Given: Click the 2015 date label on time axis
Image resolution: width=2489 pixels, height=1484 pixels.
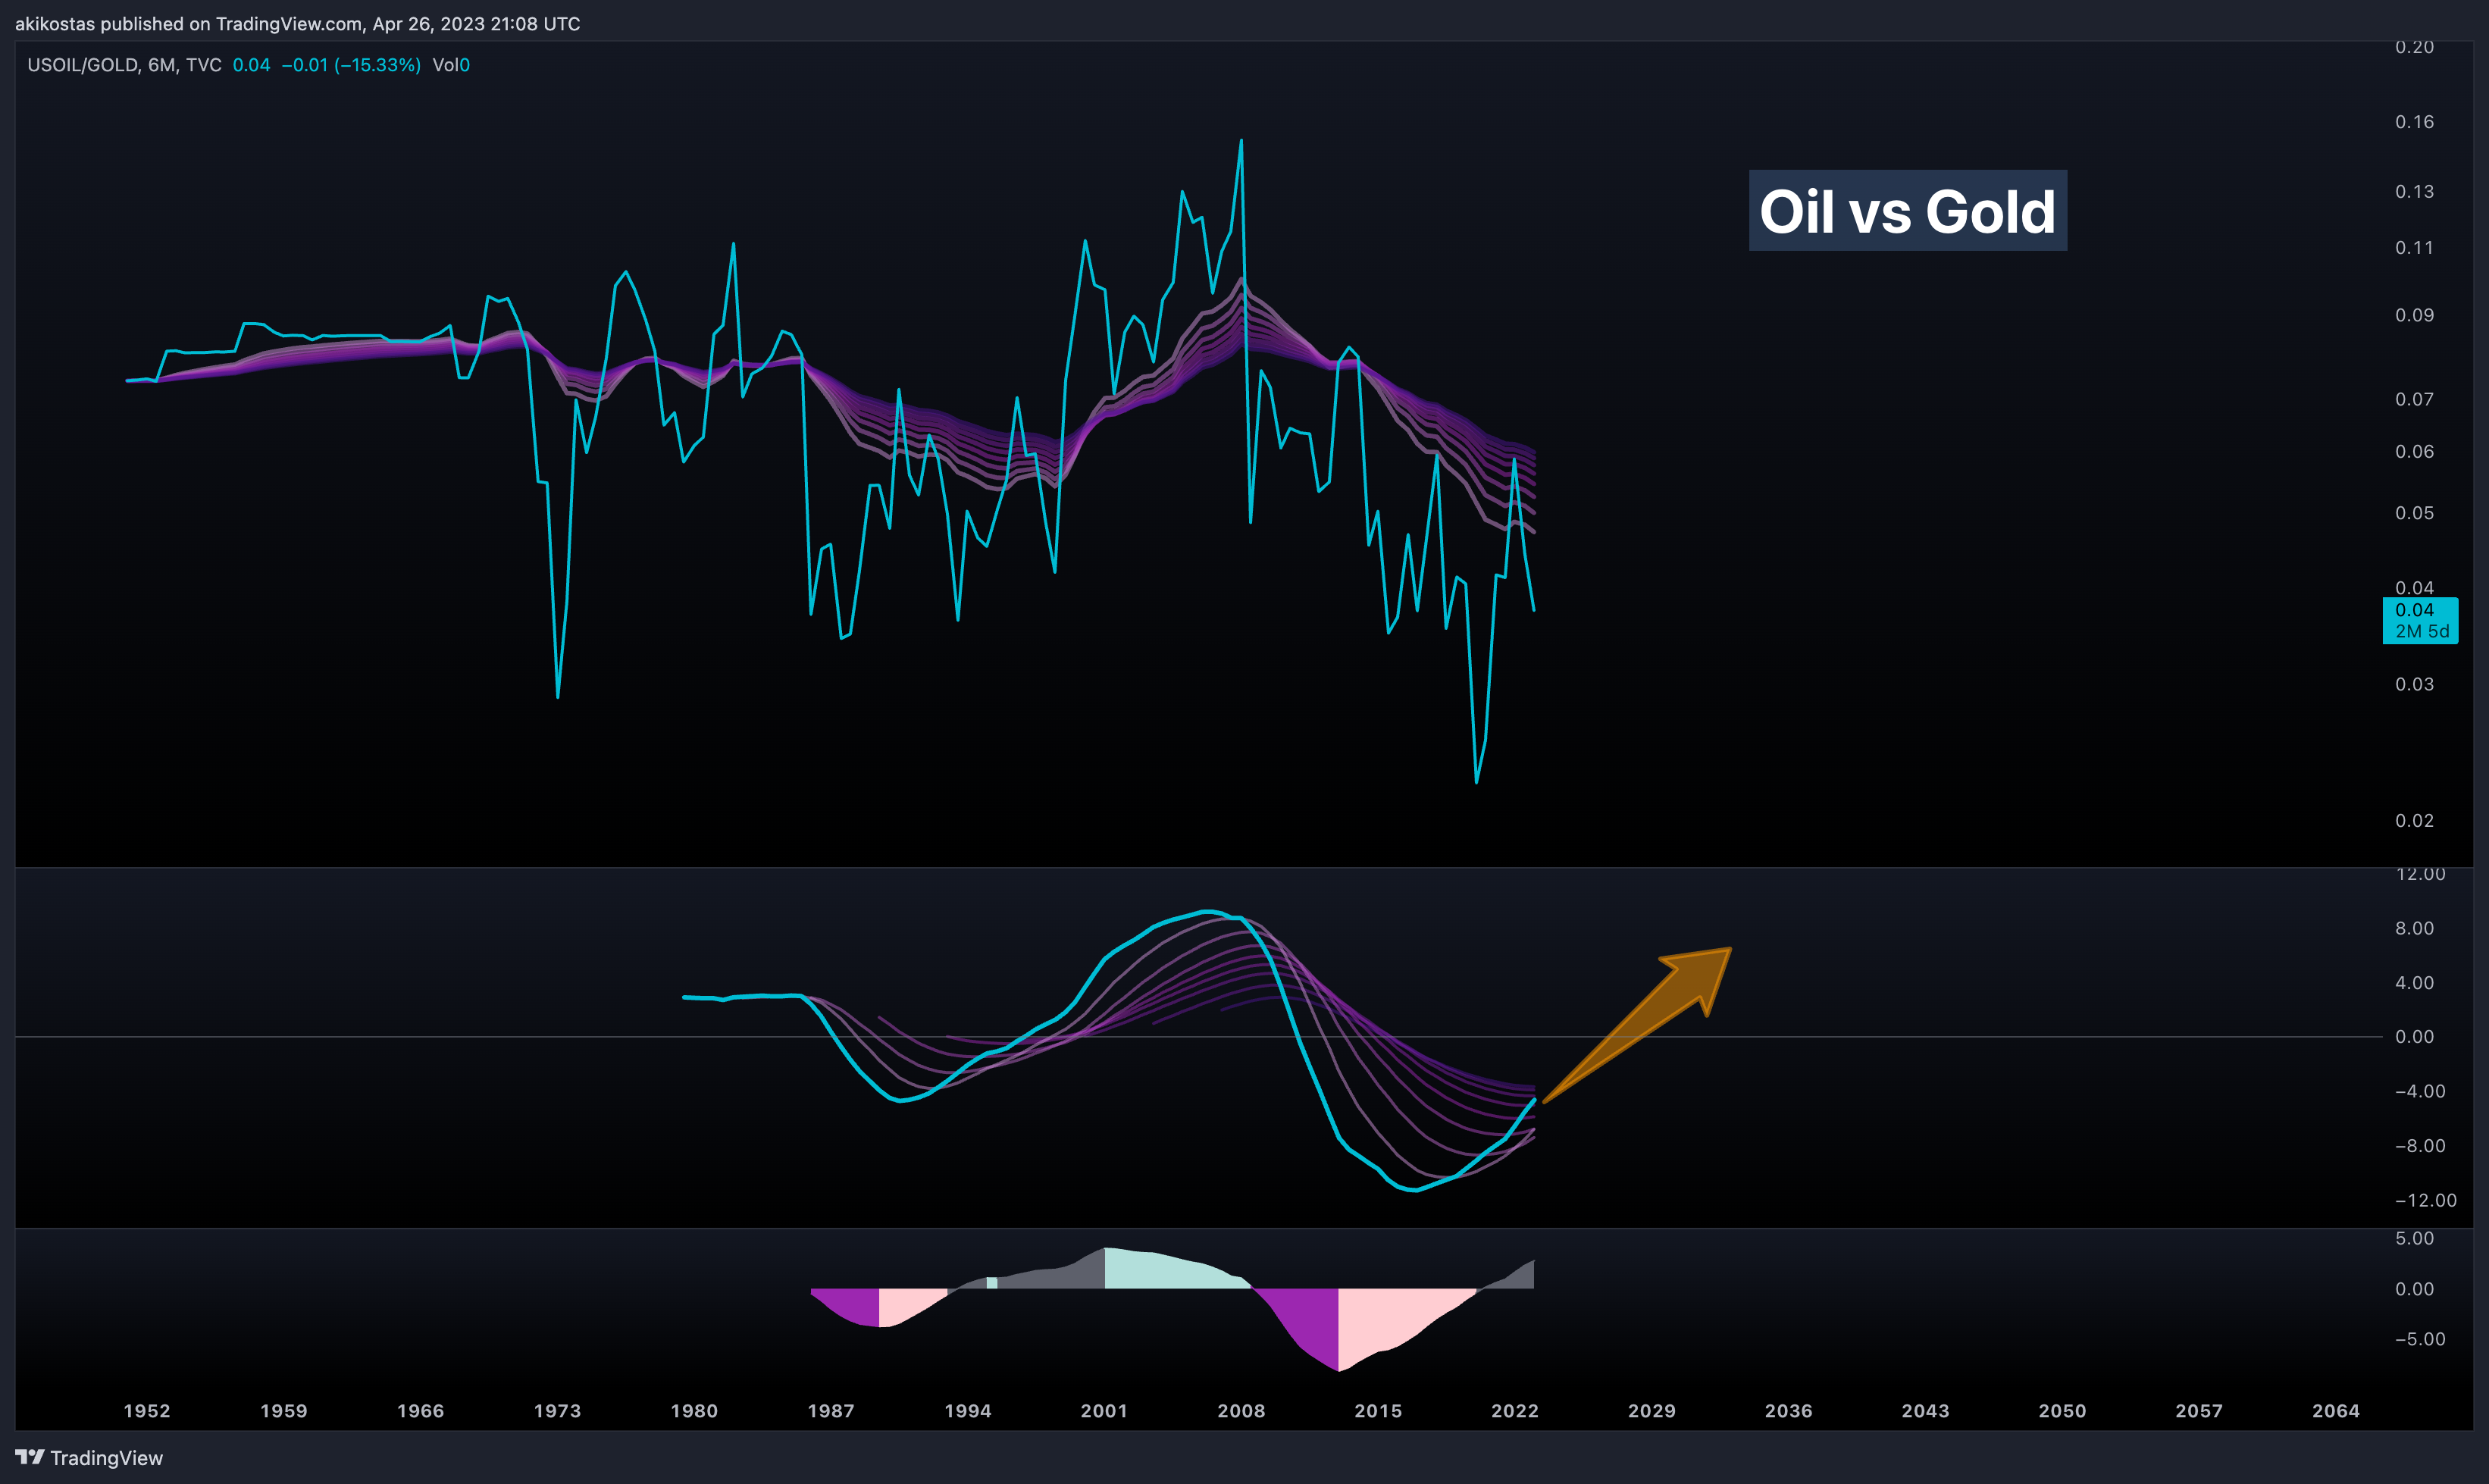Looking at the screenshot, I should [x=1378, y=1411].
